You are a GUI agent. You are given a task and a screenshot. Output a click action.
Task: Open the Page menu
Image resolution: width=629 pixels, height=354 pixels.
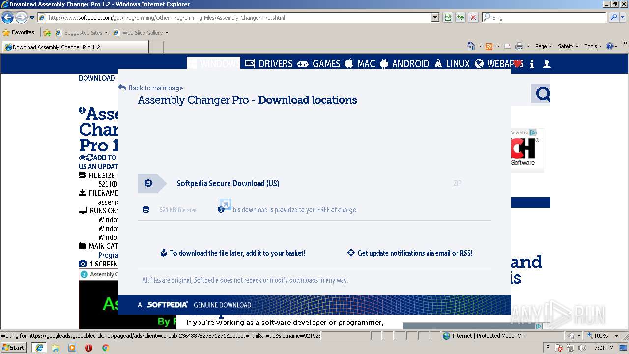pyautogui.click(x=543, y=46)
